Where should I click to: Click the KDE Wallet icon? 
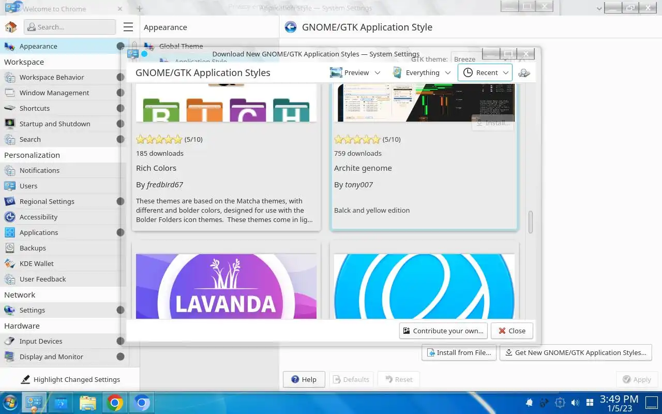[x=9, y=263]
